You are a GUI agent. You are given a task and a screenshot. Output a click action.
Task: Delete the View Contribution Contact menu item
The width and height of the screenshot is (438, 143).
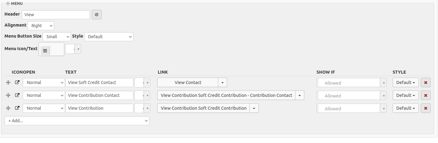[x=425, y=95]
